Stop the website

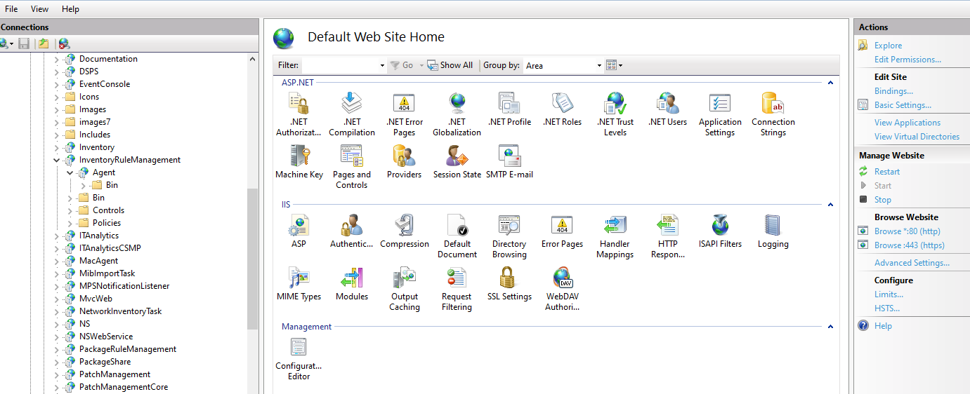click(x=883, y=200)
